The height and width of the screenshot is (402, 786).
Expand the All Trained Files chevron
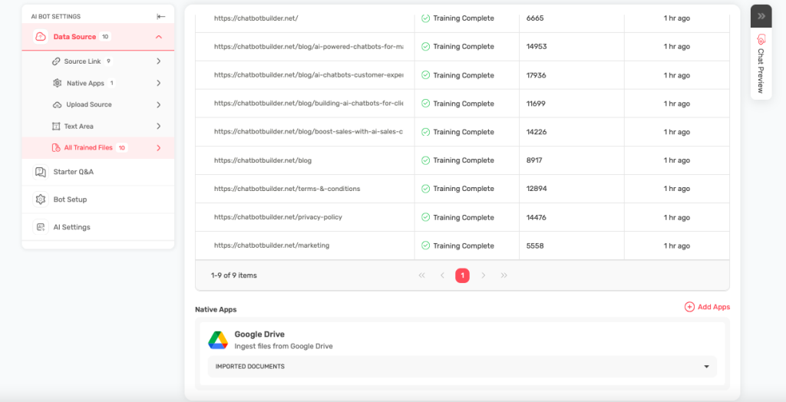coord(158,148)
